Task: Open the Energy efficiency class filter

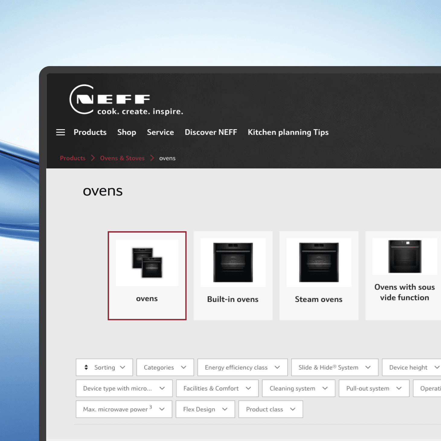Action: 242,367
